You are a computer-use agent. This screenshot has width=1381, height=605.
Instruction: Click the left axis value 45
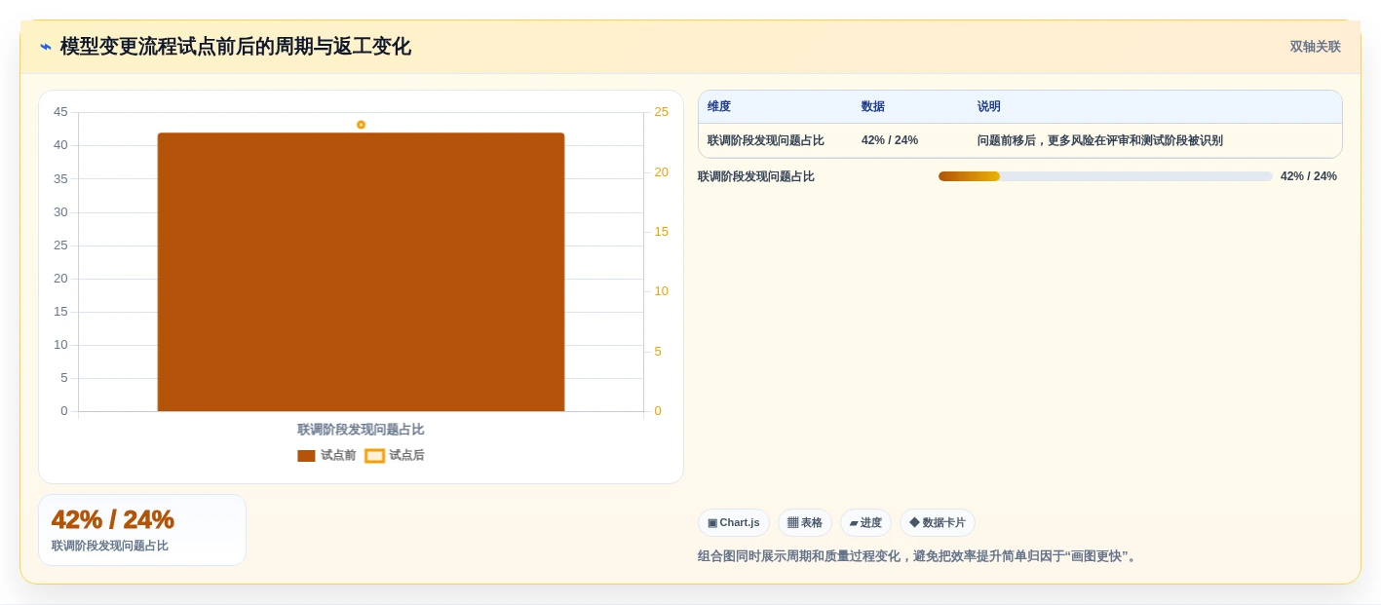coord(60,112)
